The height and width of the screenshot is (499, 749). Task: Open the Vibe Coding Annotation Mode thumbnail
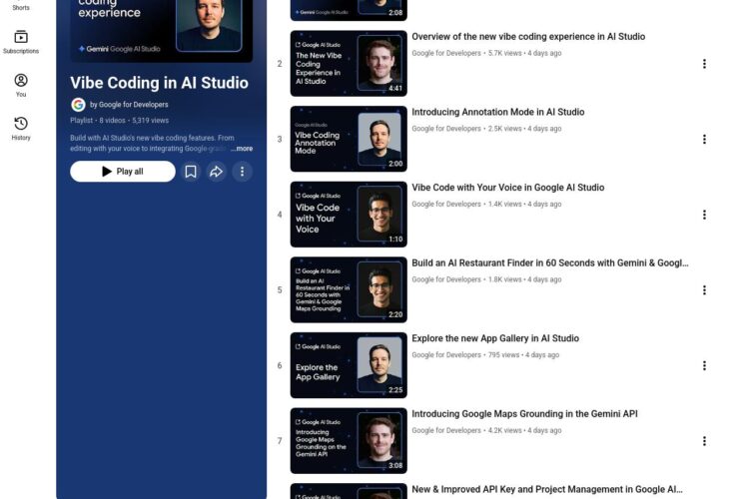coord(349,139)
